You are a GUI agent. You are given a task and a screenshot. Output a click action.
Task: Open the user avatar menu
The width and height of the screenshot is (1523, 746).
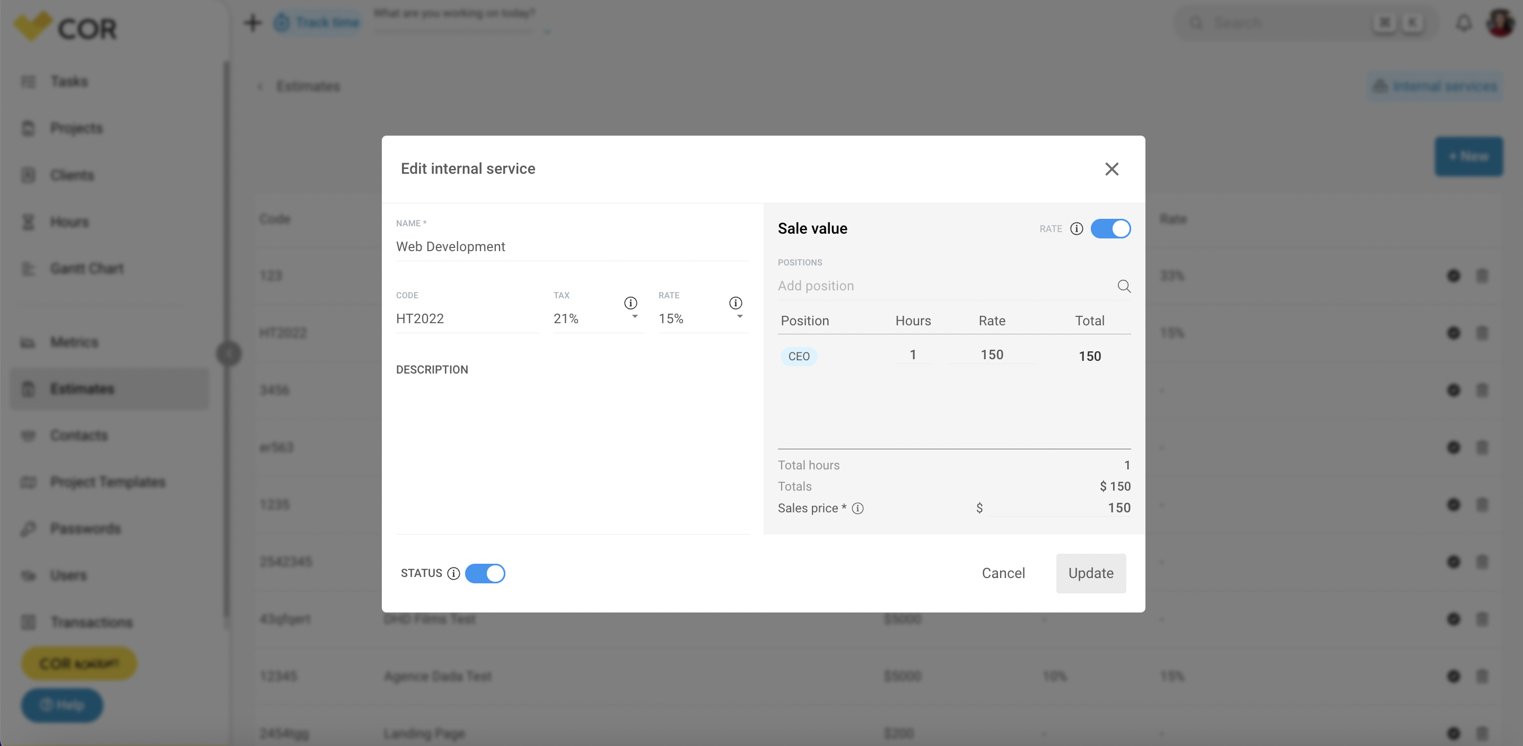[1500, 23]
